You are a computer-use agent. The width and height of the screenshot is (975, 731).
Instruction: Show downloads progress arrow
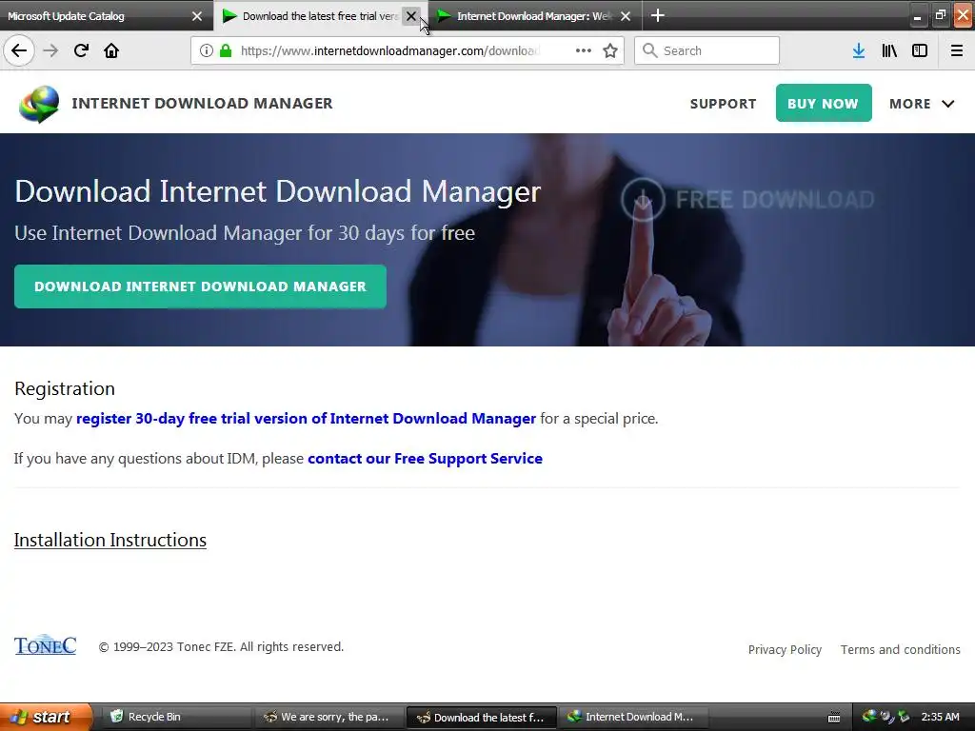859,51
